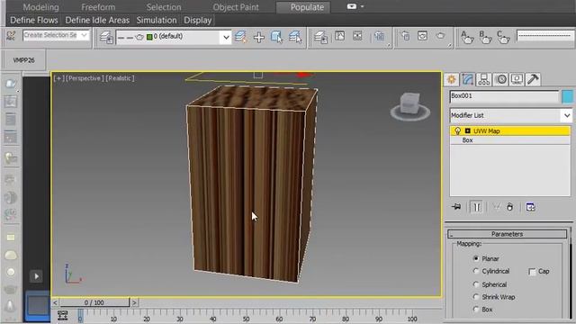Open Configure Modifier Sets button
Image resolution: width=576 pixels, height=324 pixels.
click(x=530, y=207)
